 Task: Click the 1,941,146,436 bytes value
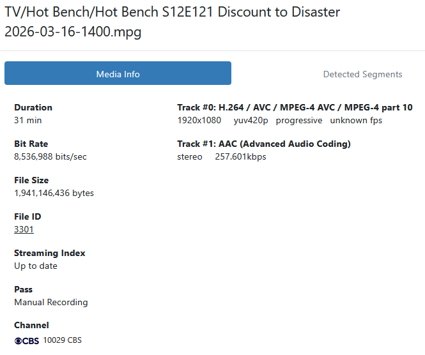pos(54,193)
